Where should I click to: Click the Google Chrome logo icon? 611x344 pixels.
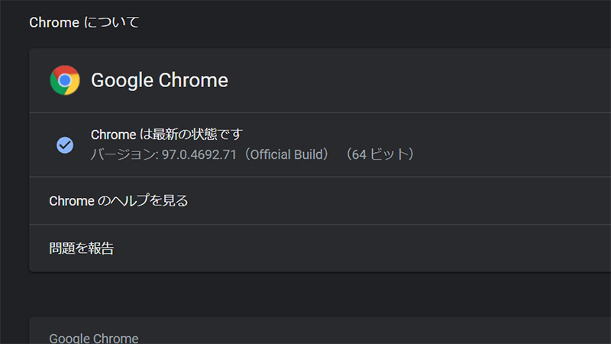pos(65,80)
